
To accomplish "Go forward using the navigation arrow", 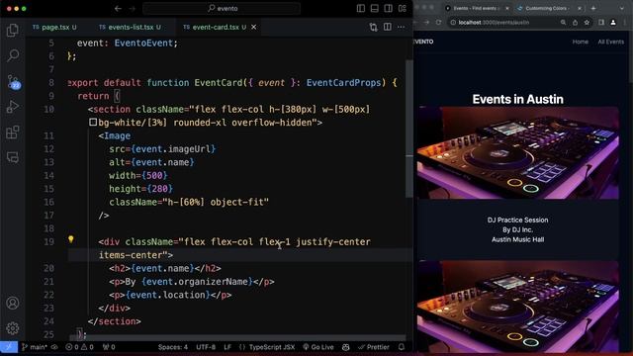I will [133, 9].
